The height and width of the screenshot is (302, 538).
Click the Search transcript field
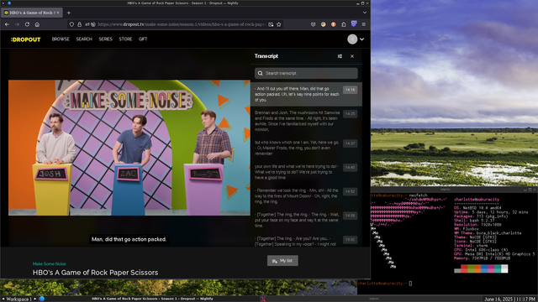click(x=306, y=73)
